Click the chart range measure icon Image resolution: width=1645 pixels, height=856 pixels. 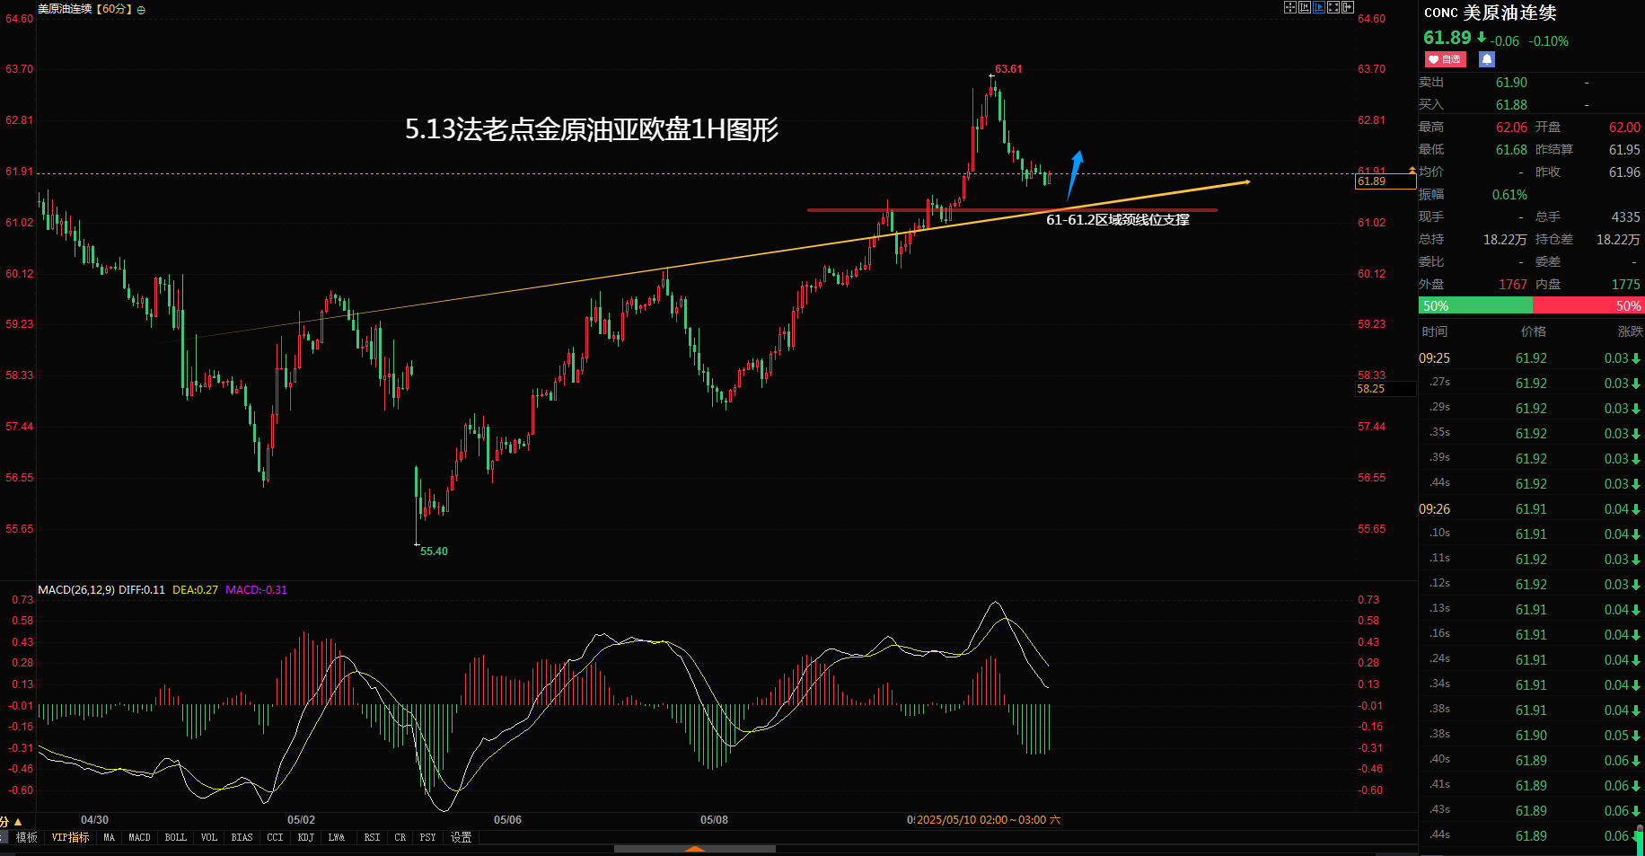(1305, 7)
